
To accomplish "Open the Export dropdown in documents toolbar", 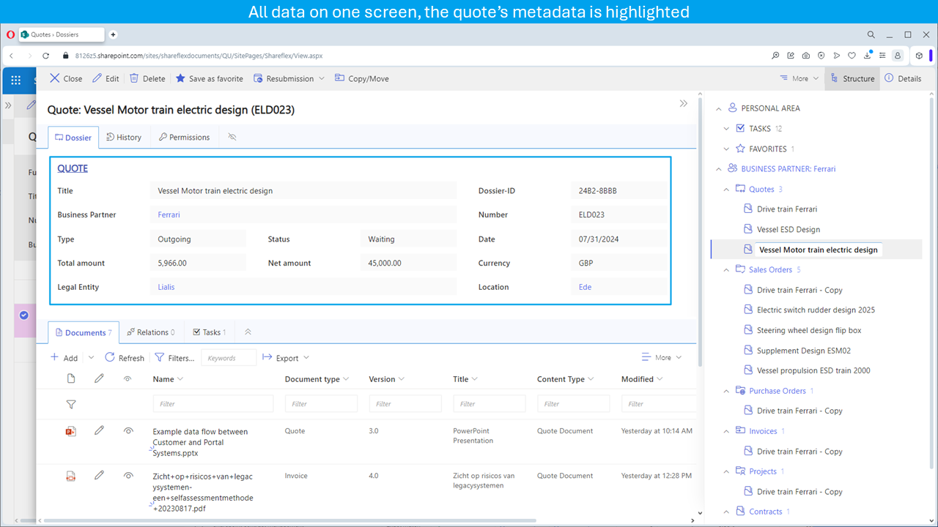I will point(286,358).
